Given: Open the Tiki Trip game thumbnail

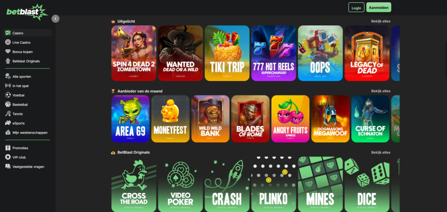Looking at the screenshot, I should click(227, 53).
